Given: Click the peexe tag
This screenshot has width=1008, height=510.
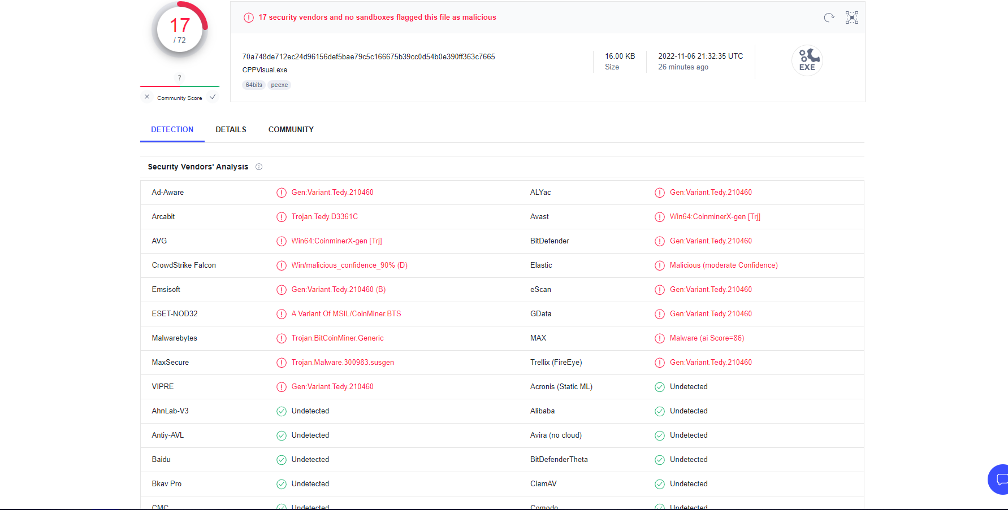Looking at the screenshot, I should 279,85.
